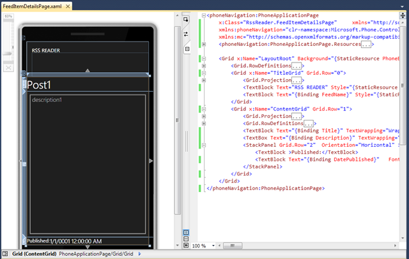The image size is (409, 259).
Task: Select vertical split view button
Action: tap(186, 232)
